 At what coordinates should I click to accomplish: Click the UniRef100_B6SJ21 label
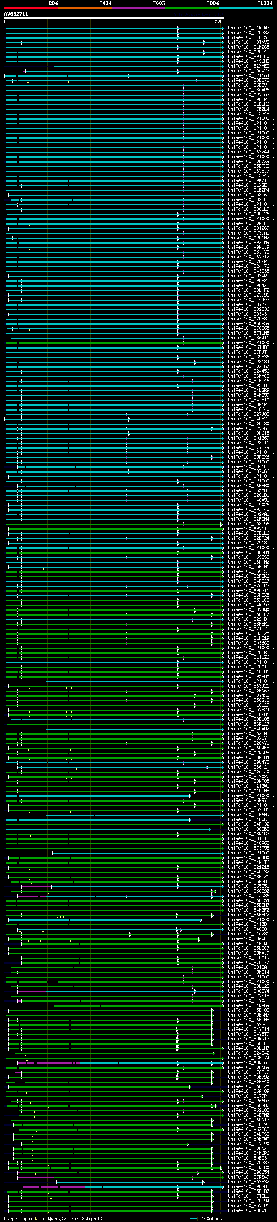pos(248,686)
